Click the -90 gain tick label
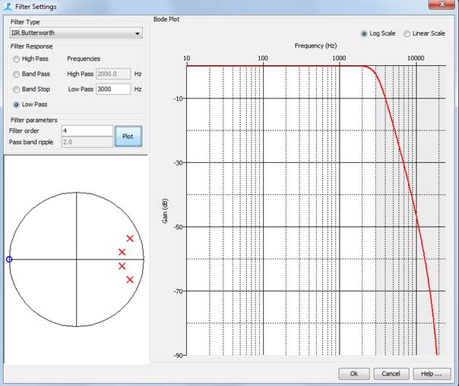The width and height of the screenshot is (459, 386). (x=178, y=356)
